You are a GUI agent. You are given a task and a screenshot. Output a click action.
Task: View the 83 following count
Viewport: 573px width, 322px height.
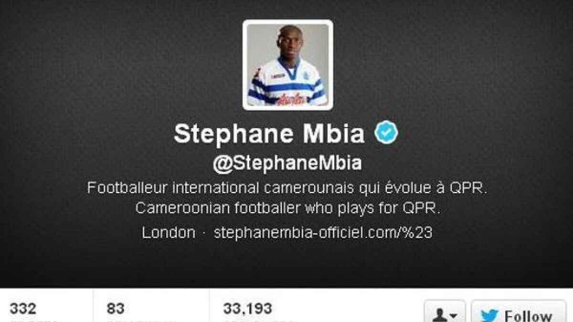pyautogui.click(x=115, y=308)
